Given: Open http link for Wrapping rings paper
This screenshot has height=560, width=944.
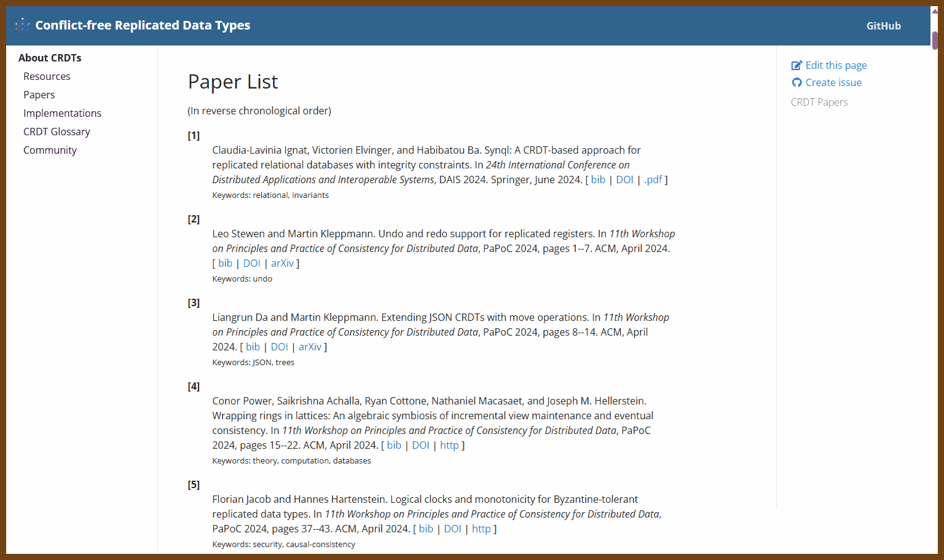Looking at the screenshot, I should coord(449,445).
